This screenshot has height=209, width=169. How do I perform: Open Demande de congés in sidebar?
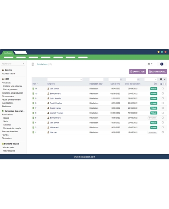[x=12, y=128]
